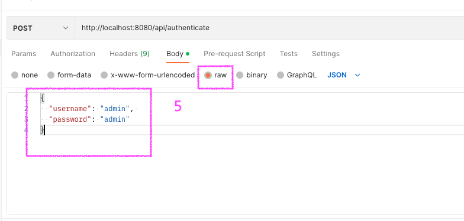Click the "username" key in editor
This screenshot has height=221, width=464.
pos(70,109)
